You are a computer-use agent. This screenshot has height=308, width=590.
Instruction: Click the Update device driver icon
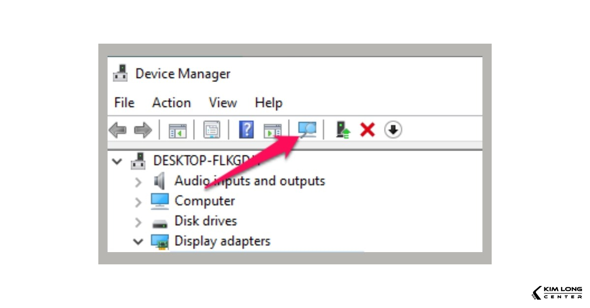click(343, 130)
